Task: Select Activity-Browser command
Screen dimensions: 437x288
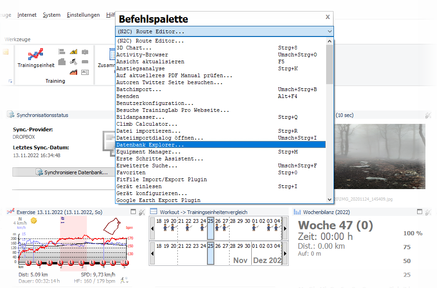Action: coord(220,55)
